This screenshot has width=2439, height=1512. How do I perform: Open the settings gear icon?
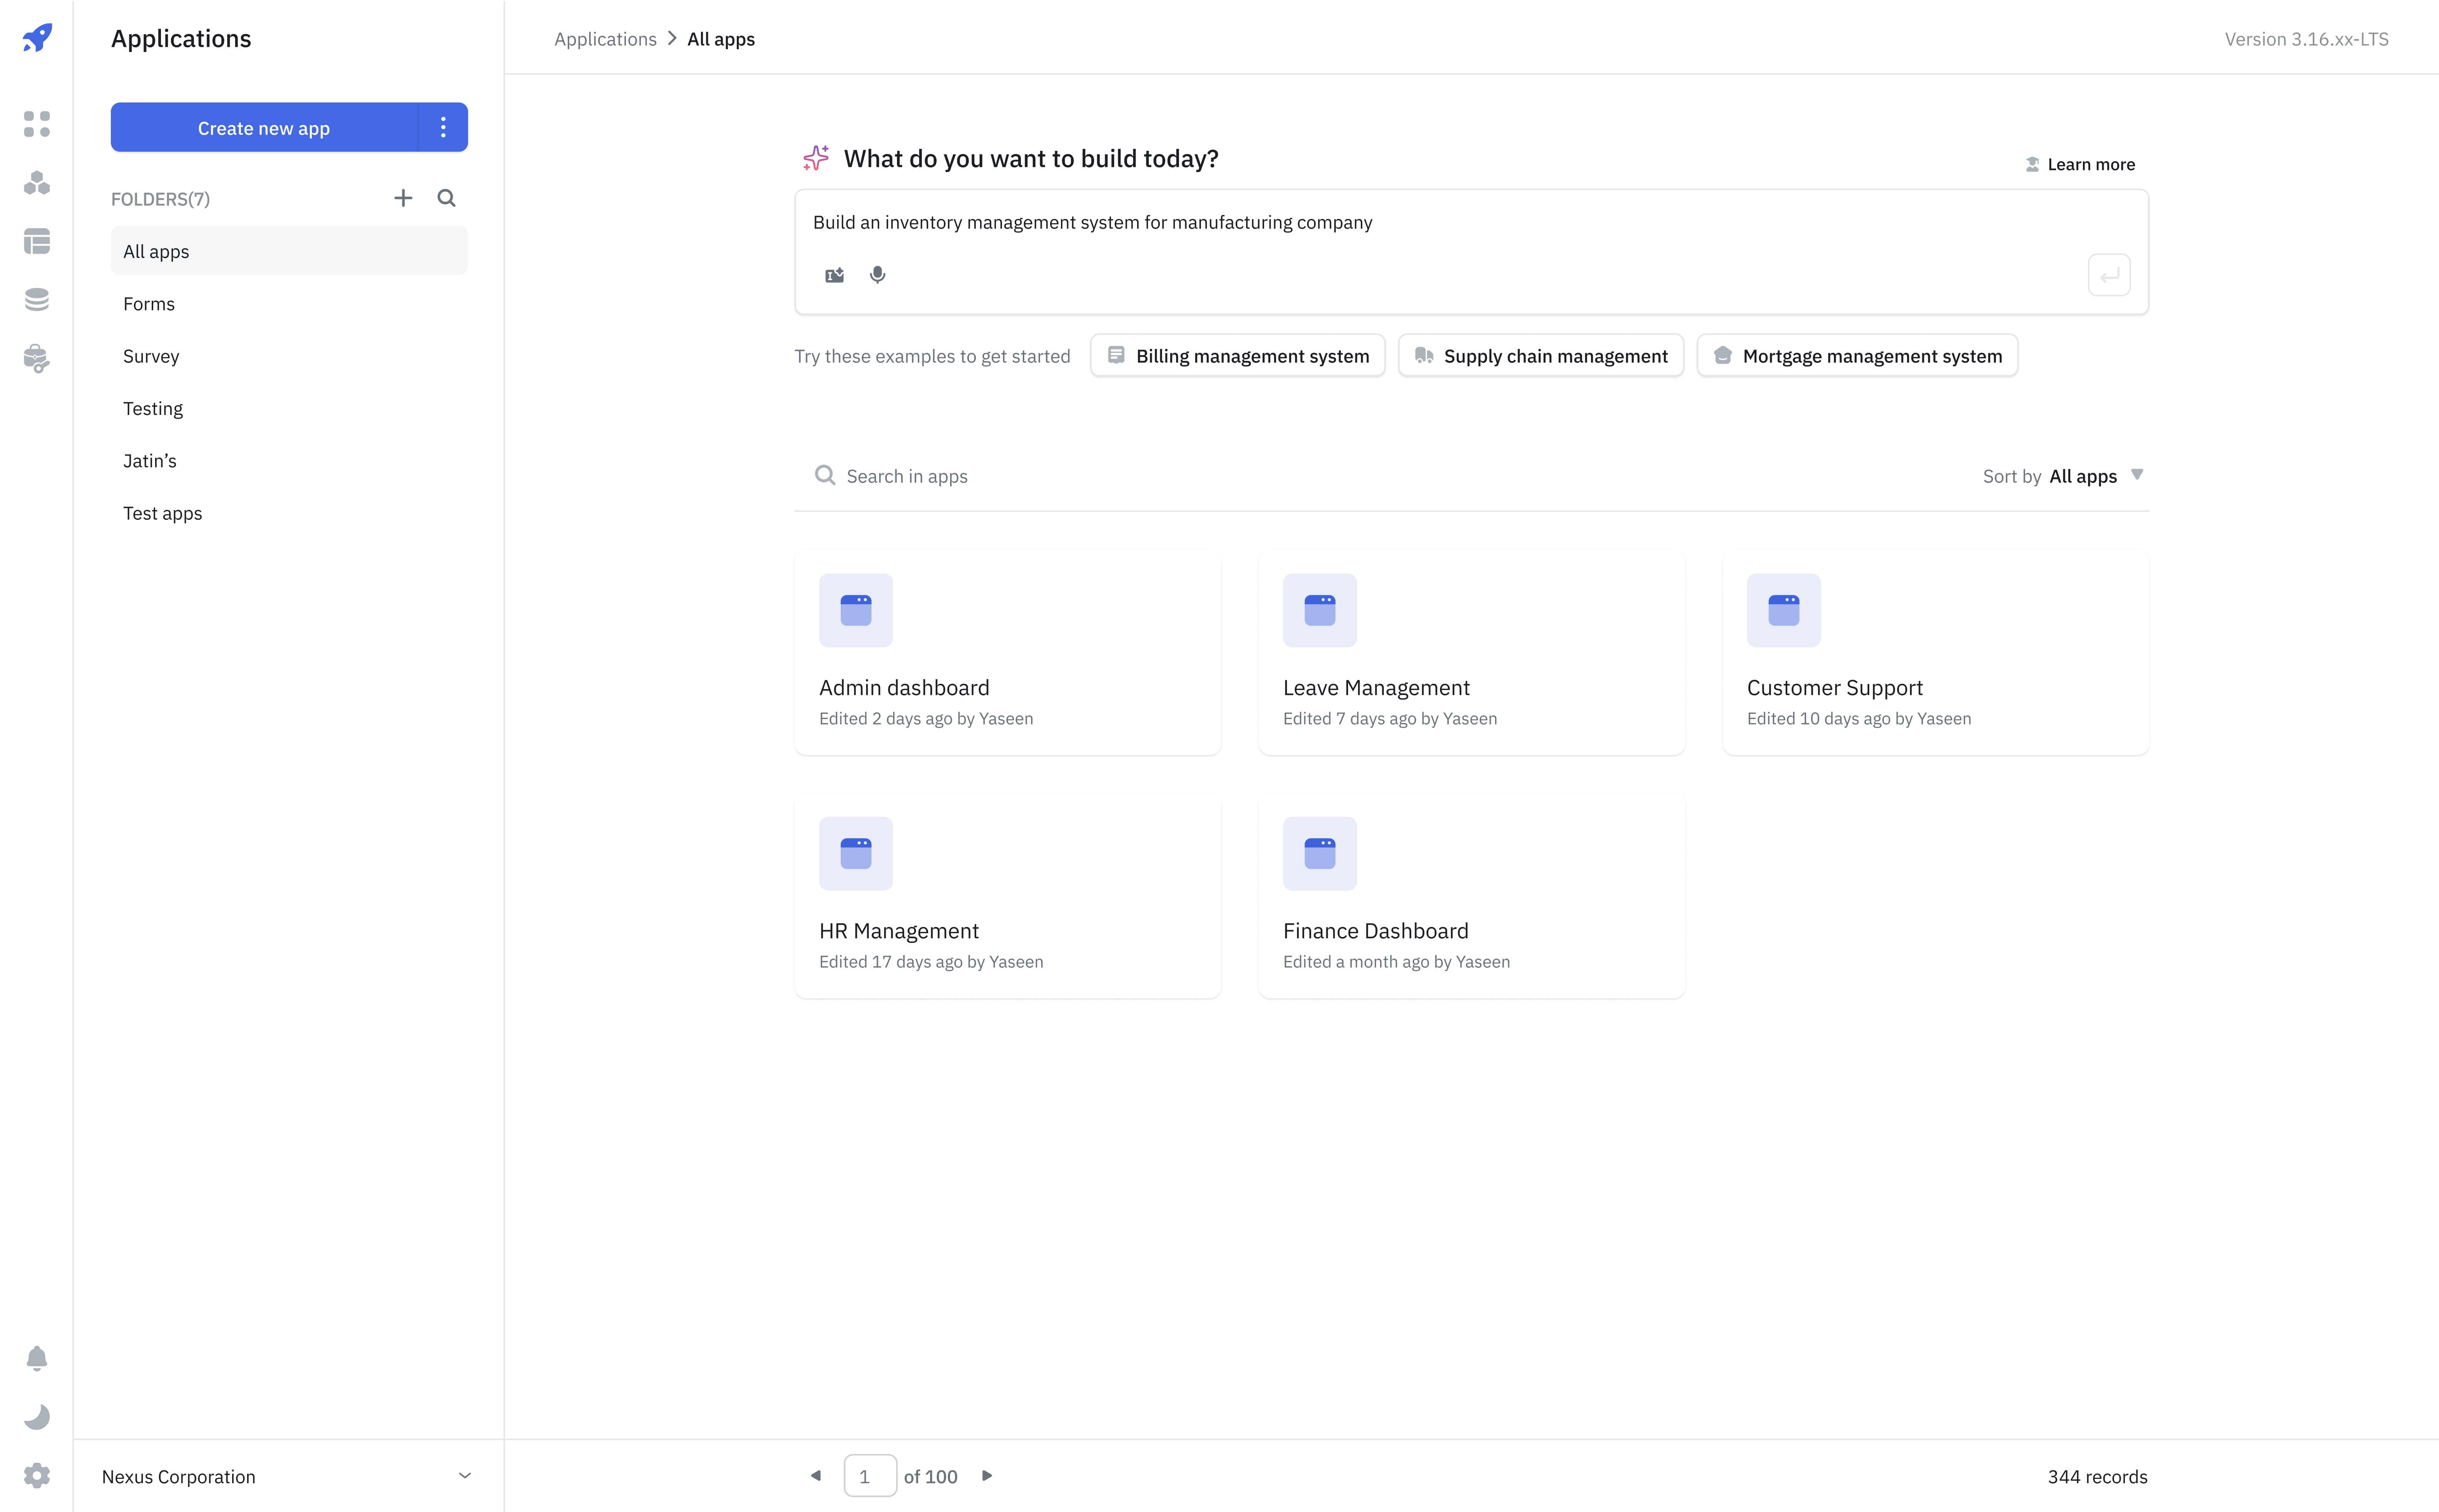pyautogui.click(x=37, y=1475)
